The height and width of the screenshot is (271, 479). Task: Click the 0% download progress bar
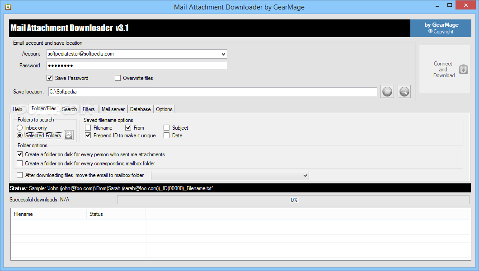click(293, 200)
